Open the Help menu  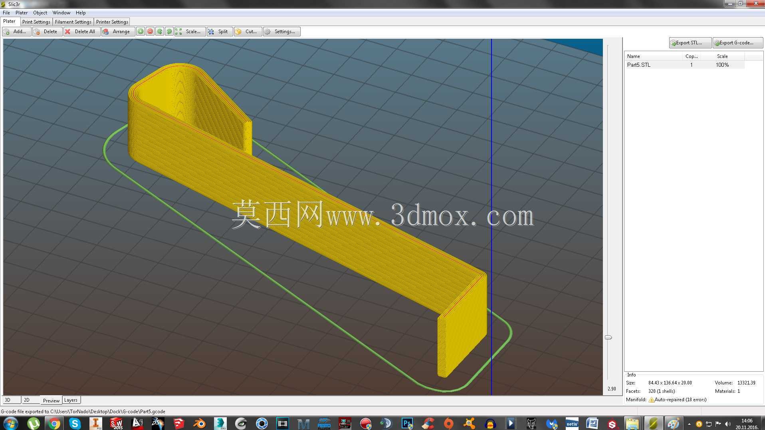click(81, 13)
